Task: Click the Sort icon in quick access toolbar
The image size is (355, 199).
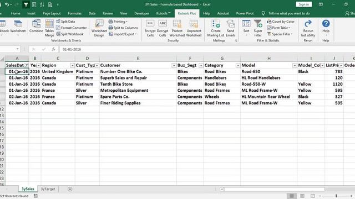Action: [x=42, y=4]
